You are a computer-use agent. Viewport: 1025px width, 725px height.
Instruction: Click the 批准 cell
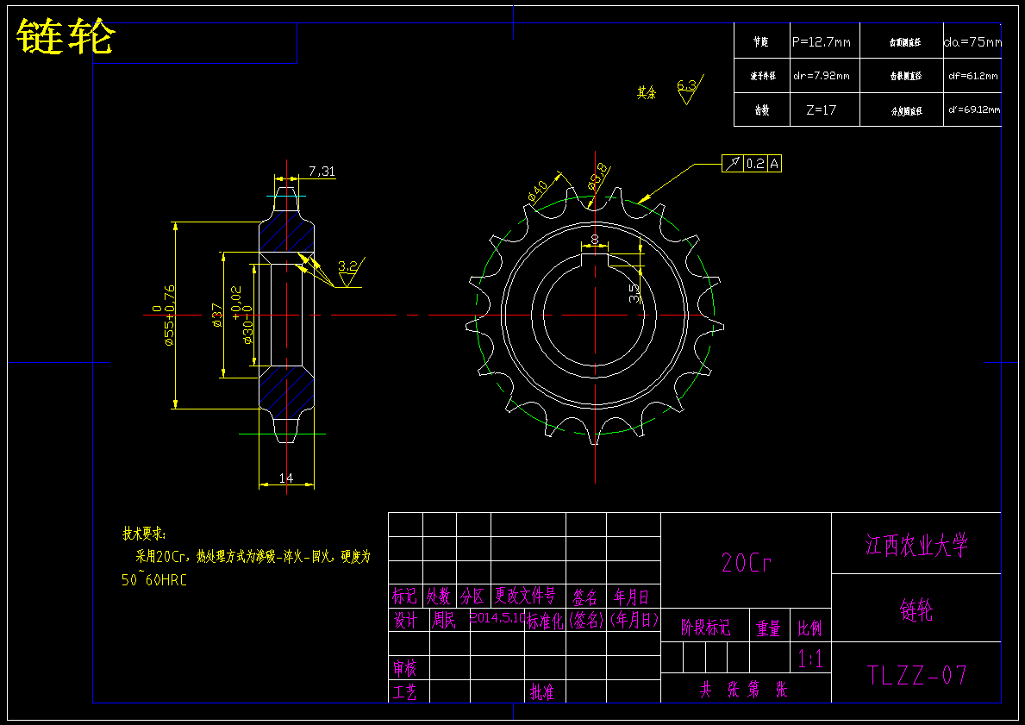[542, 692]
